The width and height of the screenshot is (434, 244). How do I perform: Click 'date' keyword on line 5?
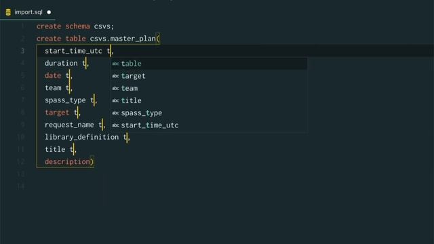(53, 75)
